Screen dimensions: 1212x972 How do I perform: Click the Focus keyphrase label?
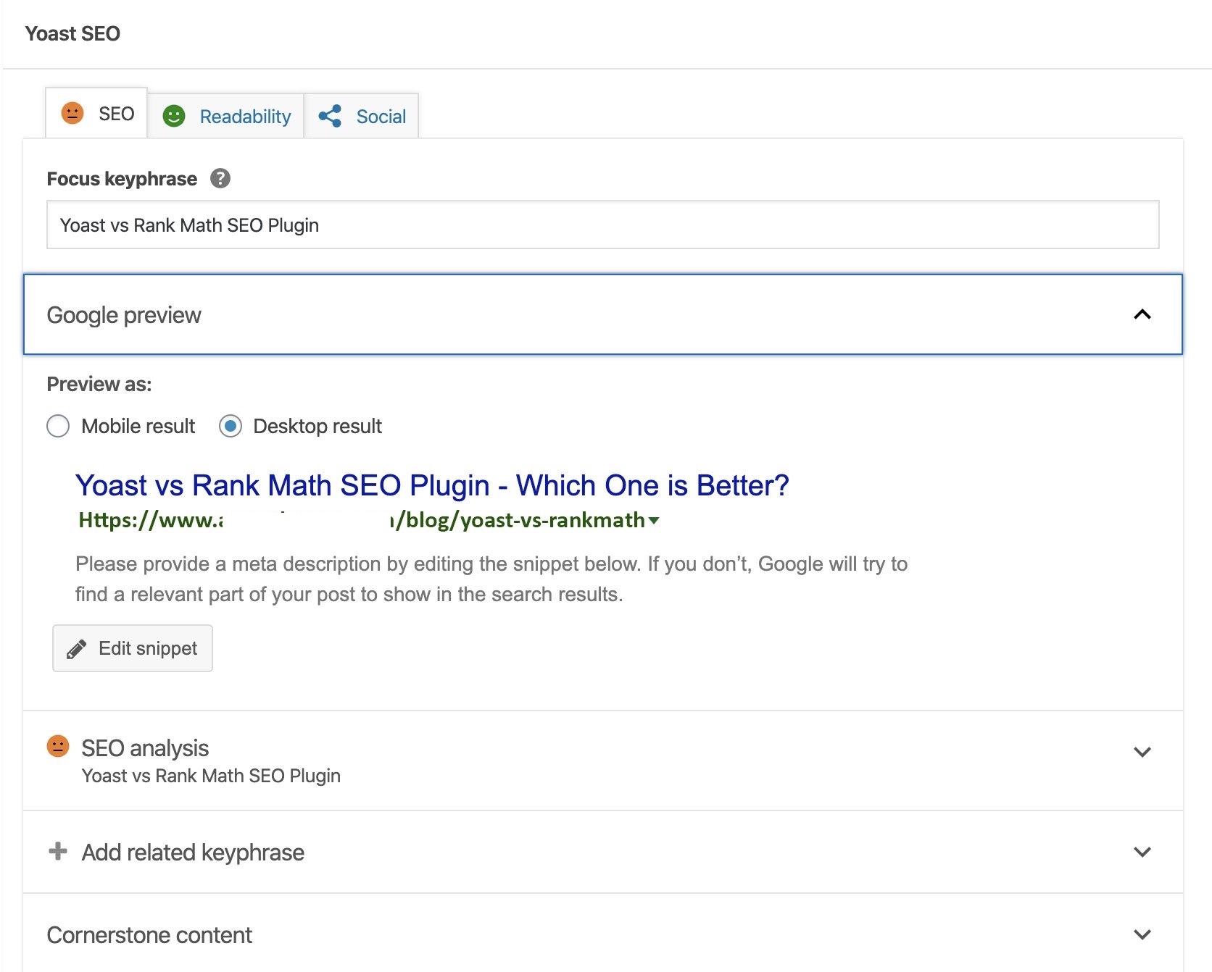coord(122,179)
